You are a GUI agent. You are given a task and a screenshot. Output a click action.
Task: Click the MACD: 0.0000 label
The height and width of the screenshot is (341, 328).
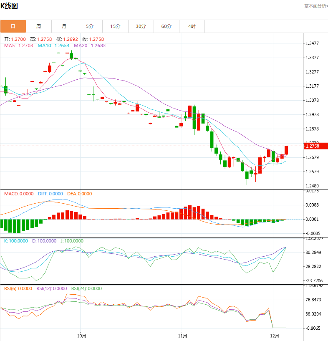pyautogui.click(x=19, y=194)
